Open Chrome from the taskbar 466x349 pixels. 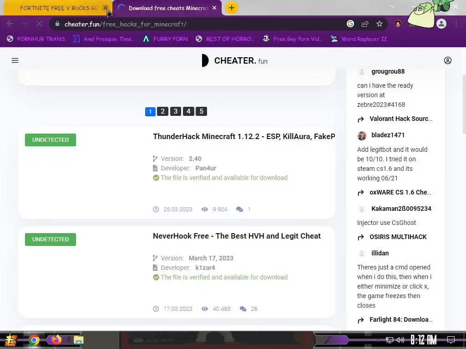(x=34, y=340)
